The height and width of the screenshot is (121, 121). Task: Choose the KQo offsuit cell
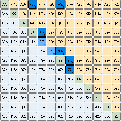coord(14,23)
